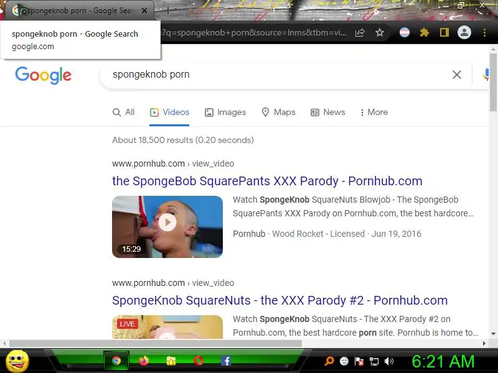Click the vertical scrollbar thumb
The image size is (498, 373).
tap(493, 83)
